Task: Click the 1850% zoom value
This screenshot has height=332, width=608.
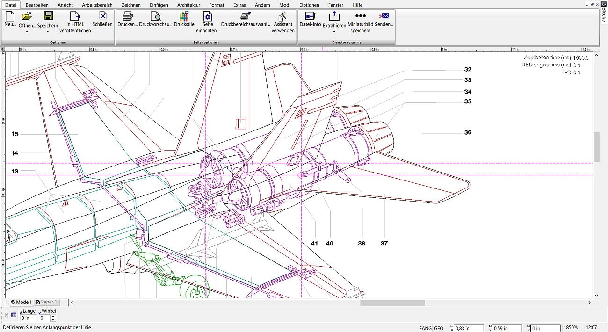Action: pyautogui.click(x=571, y=328)
